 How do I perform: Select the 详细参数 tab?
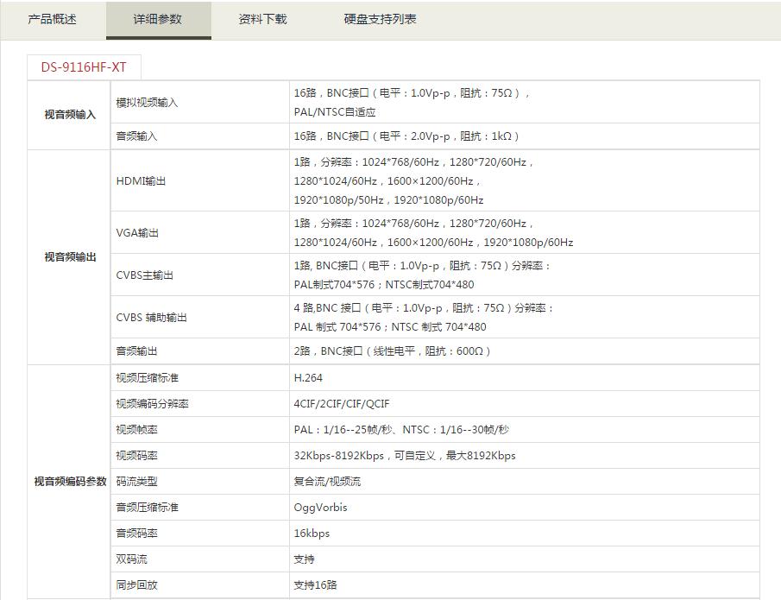coord(158,19)
